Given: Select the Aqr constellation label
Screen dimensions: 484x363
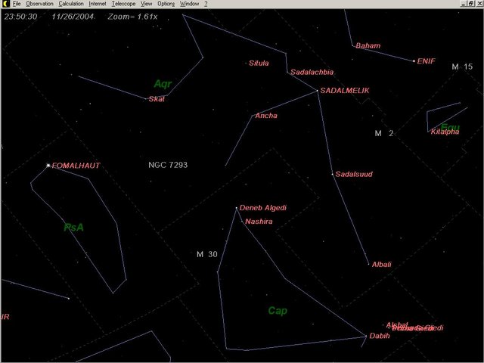Looking at the screenshot, I should 163,84.
